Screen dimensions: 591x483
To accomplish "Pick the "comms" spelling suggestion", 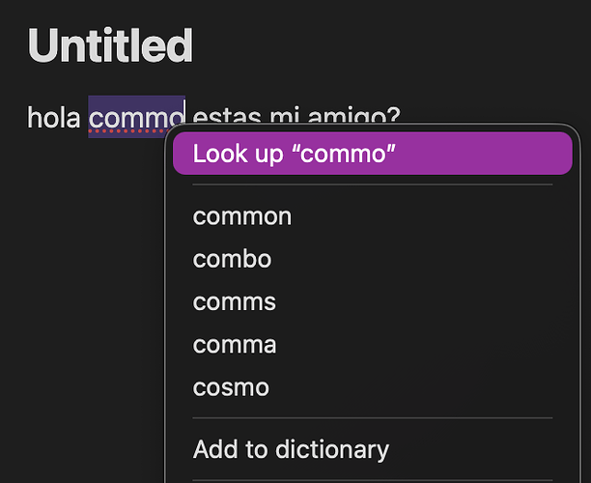I will tap(234, 301).
